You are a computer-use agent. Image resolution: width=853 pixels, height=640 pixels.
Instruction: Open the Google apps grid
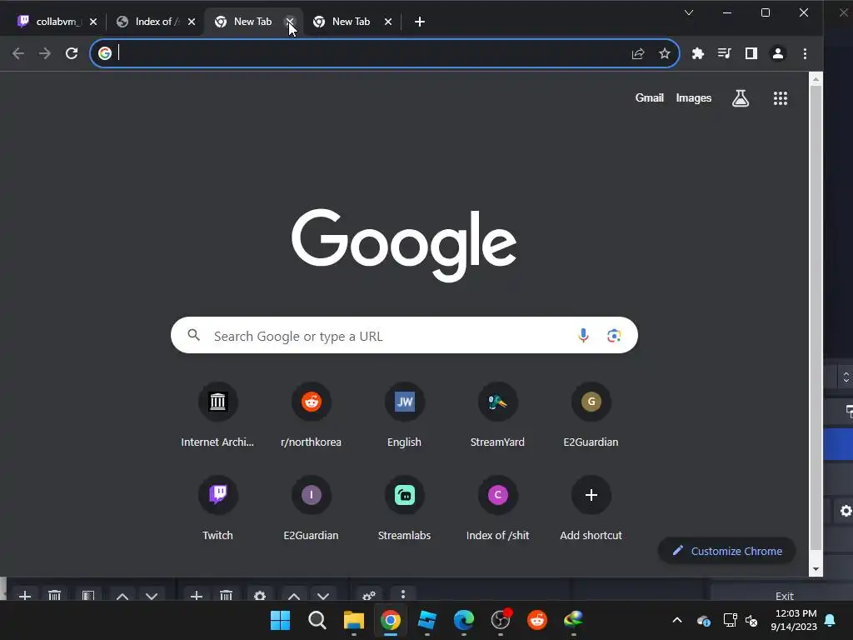click(781, 98)
